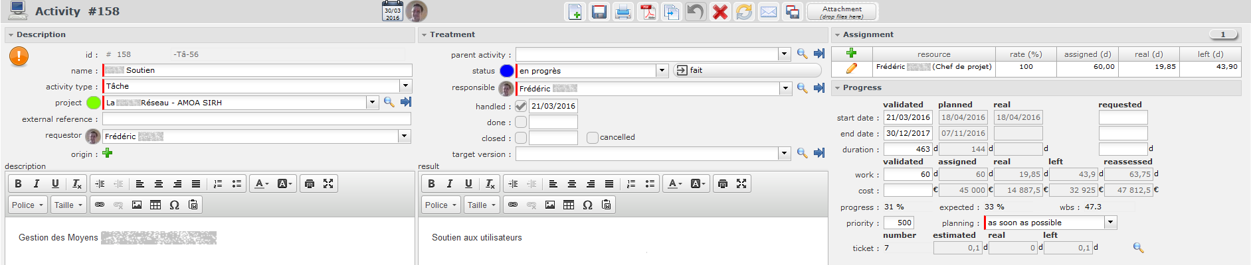Insert a link in the result editor
Screen dimensions: 1251x265
click(x=513, y=205)
